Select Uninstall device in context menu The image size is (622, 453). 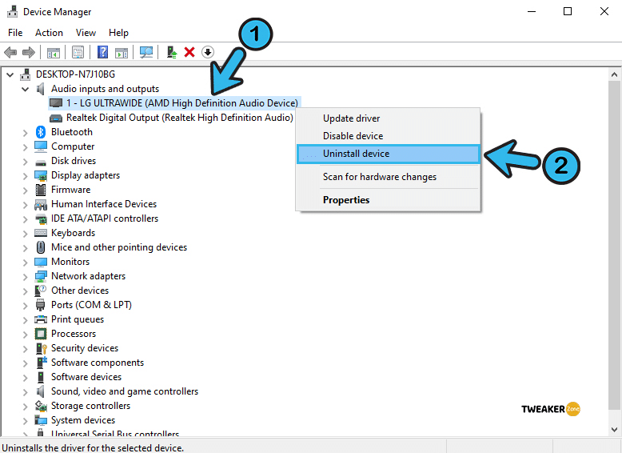click(x=389, y=154)
